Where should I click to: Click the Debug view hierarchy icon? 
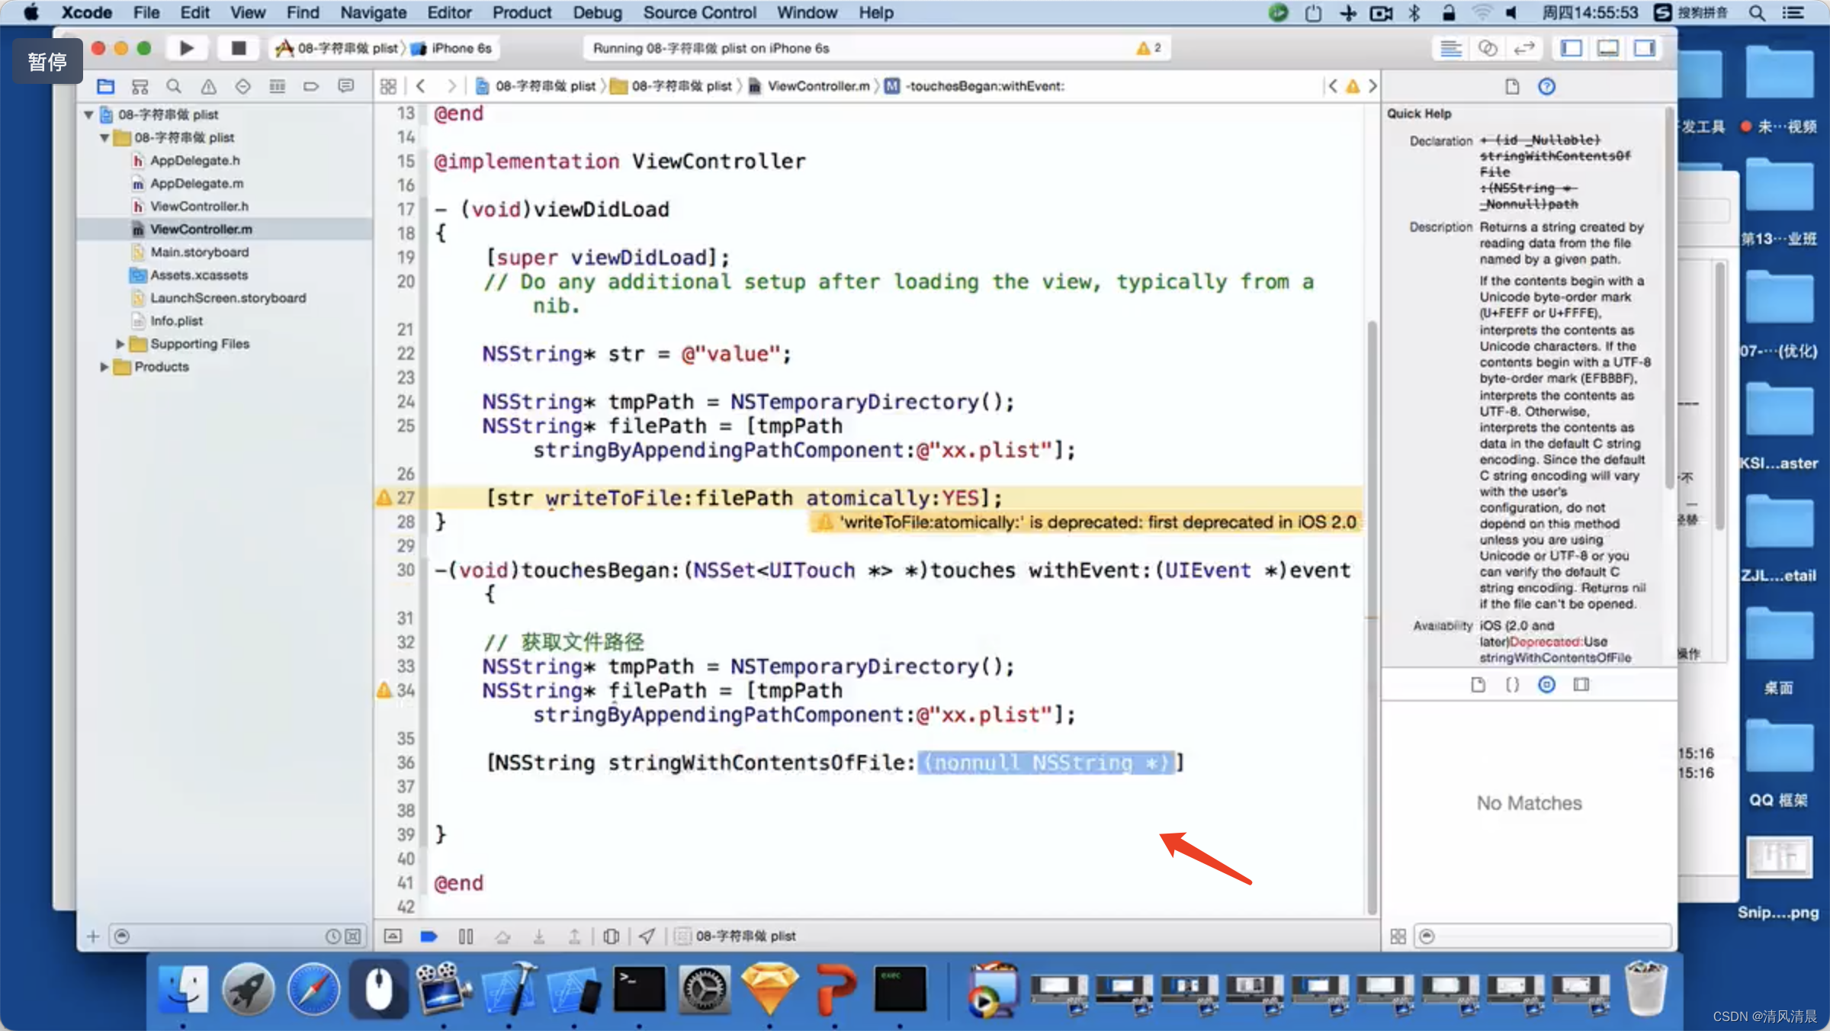pyautogui.click(x=611, y=936)
